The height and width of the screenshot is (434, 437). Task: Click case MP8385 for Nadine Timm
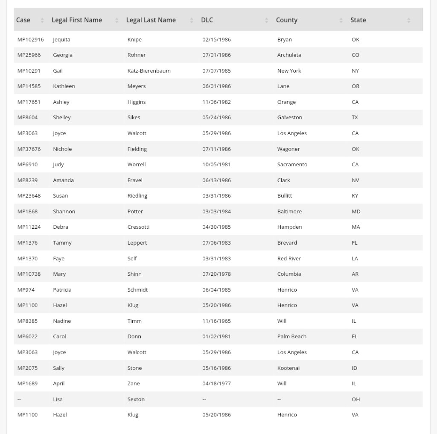[27, 321]
